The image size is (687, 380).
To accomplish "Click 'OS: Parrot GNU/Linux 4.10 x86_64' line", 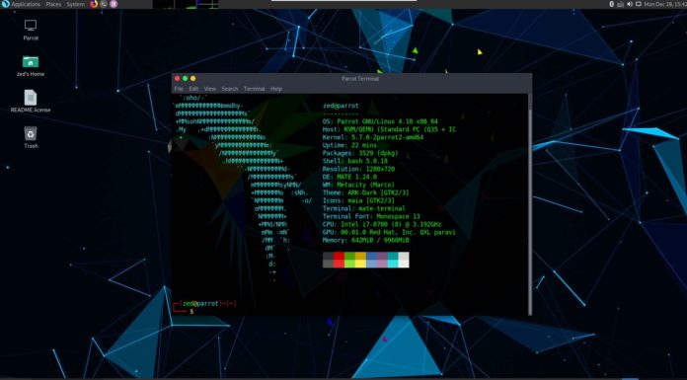I will [x=380, y=121].
